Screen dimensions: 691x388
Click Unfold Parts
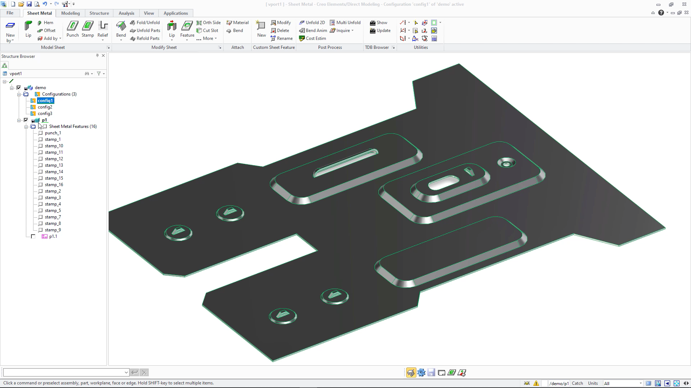145,31
